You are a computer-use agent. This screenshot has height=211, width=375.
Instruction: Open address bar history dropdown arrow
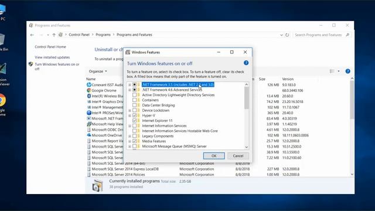click(281, 35)
